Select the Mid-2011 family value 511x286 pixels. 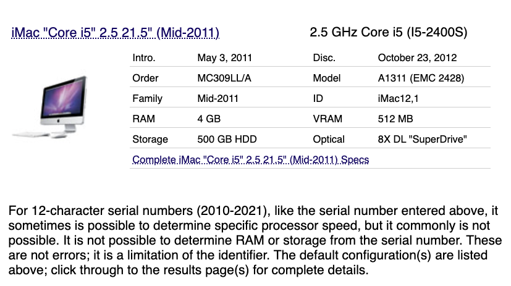[x=217, y=98]
